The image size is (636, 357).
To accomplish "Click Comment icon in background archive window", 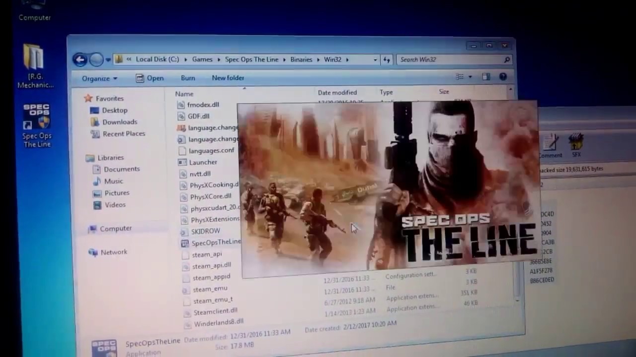I will pyautogui.click(x=550, y=146).
